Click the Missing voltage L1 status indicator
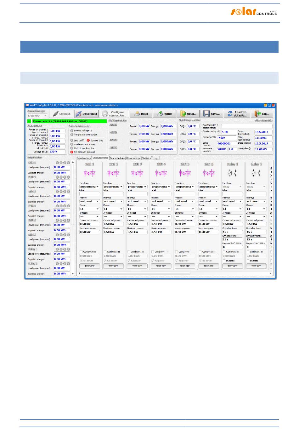This screenshot has height=437, width=299. point(72,130)
